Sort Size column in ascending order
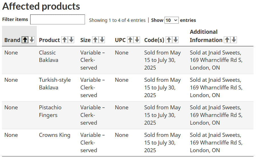The image size is (256, 159). click(x=95, y=40)
